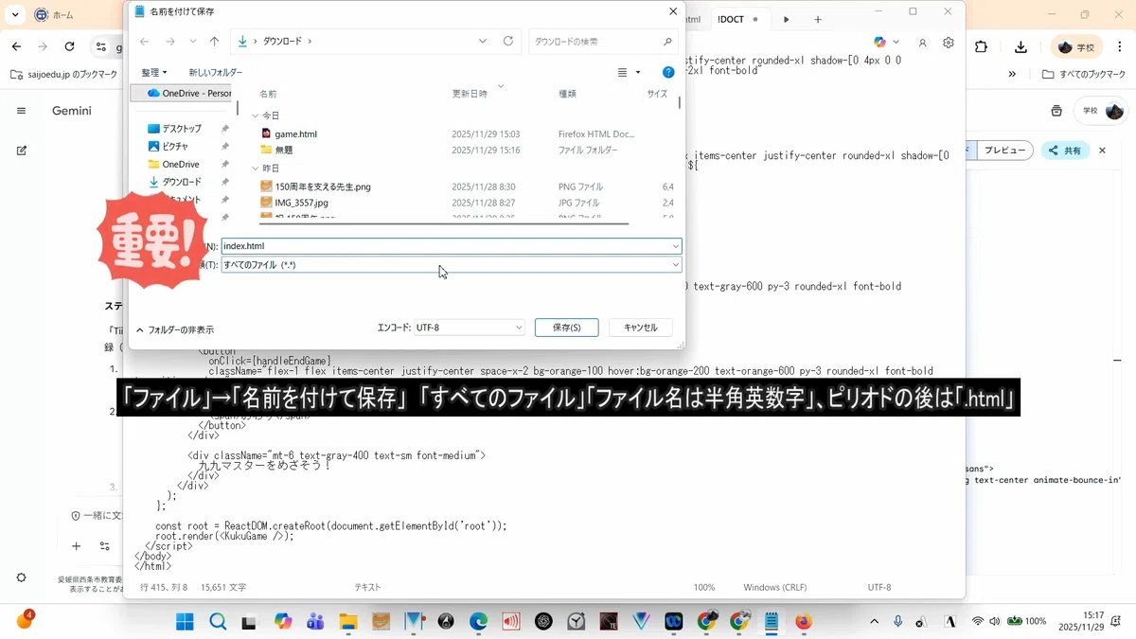Add a new Notepad tab with the plus
Image resolution: width=1136 pixels, height=639 pixels.
click(x=818, y=19)
